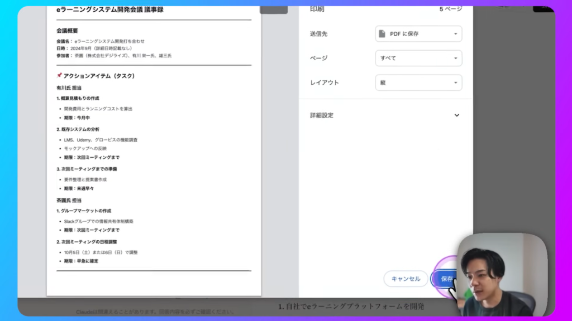
Task: Open the ページ selection dropdown
Action: tap(418, 58)
